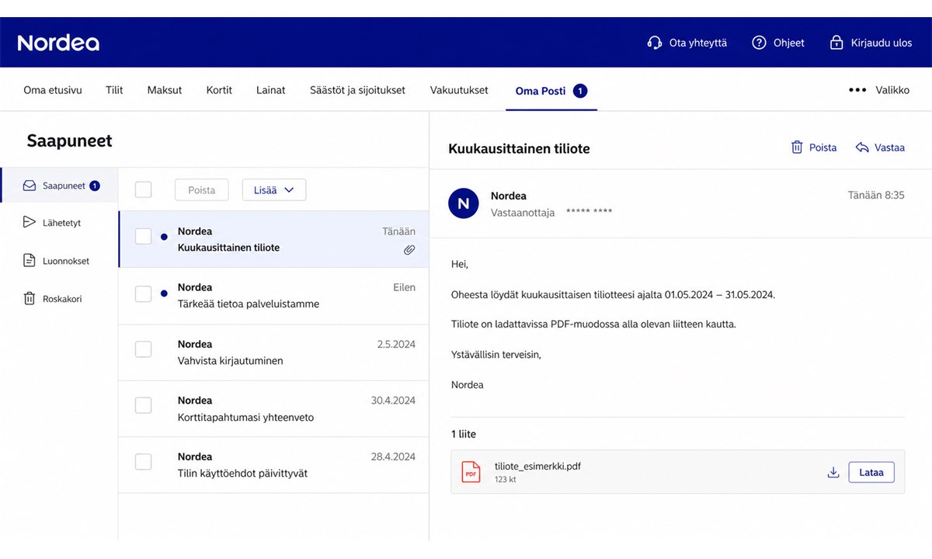Open the Ohjeet help link
The width and height of the screenshot is (932, 559).
pyautogui.click(x=789, y=43)
